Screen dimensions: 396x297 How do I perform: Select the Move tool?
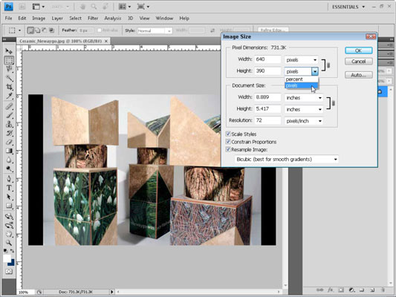click(9, 51)
